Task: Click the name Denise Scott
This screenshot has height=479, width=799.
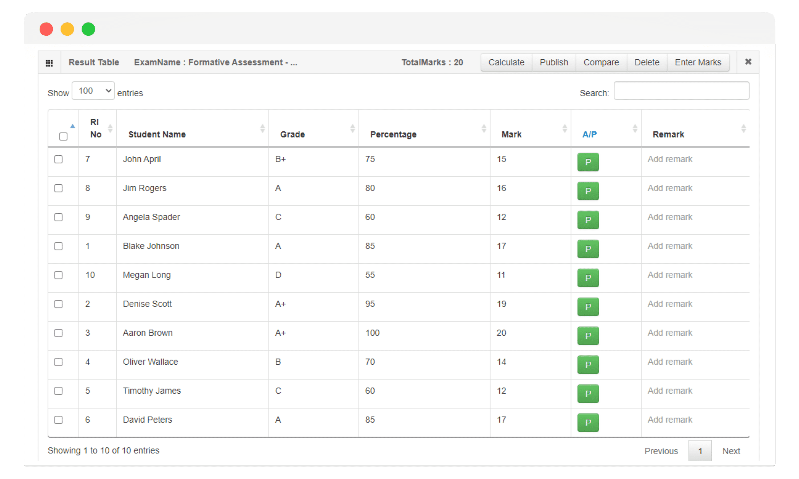Action: click(x=147, y=304)
